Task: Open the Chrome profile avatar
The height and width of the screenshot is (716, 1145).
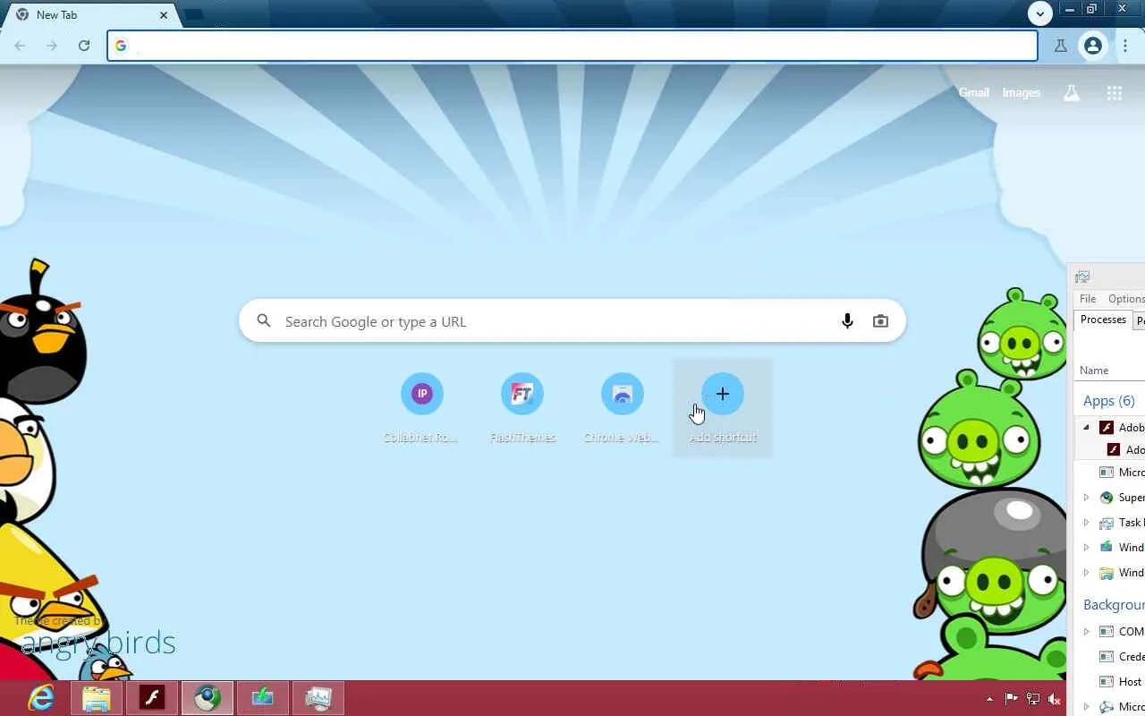Action: [x=1093, y=46]
